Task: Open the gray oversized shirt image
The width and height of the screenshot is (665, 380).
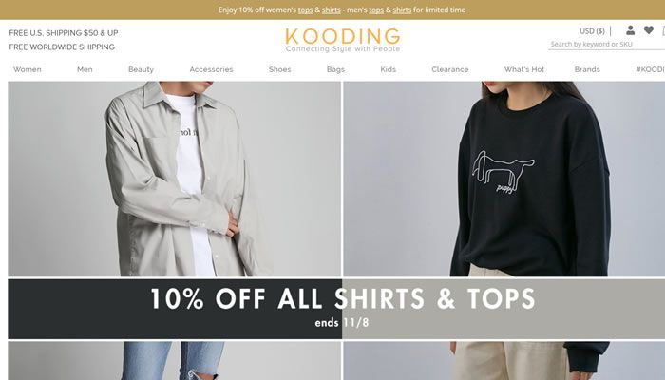Action: pyautogui.click(x=174, y=179)
